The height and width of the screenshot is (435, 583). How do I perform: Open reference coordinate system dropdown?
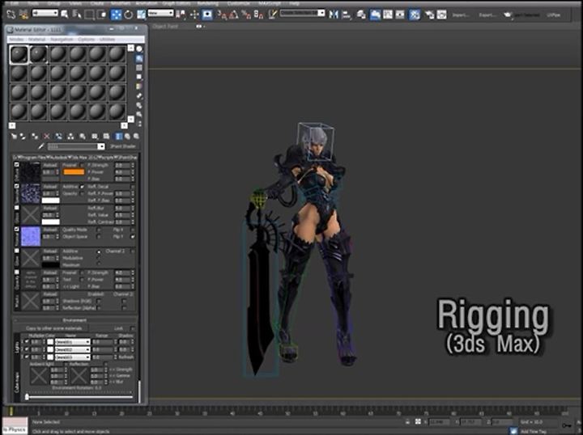(160, 13)
